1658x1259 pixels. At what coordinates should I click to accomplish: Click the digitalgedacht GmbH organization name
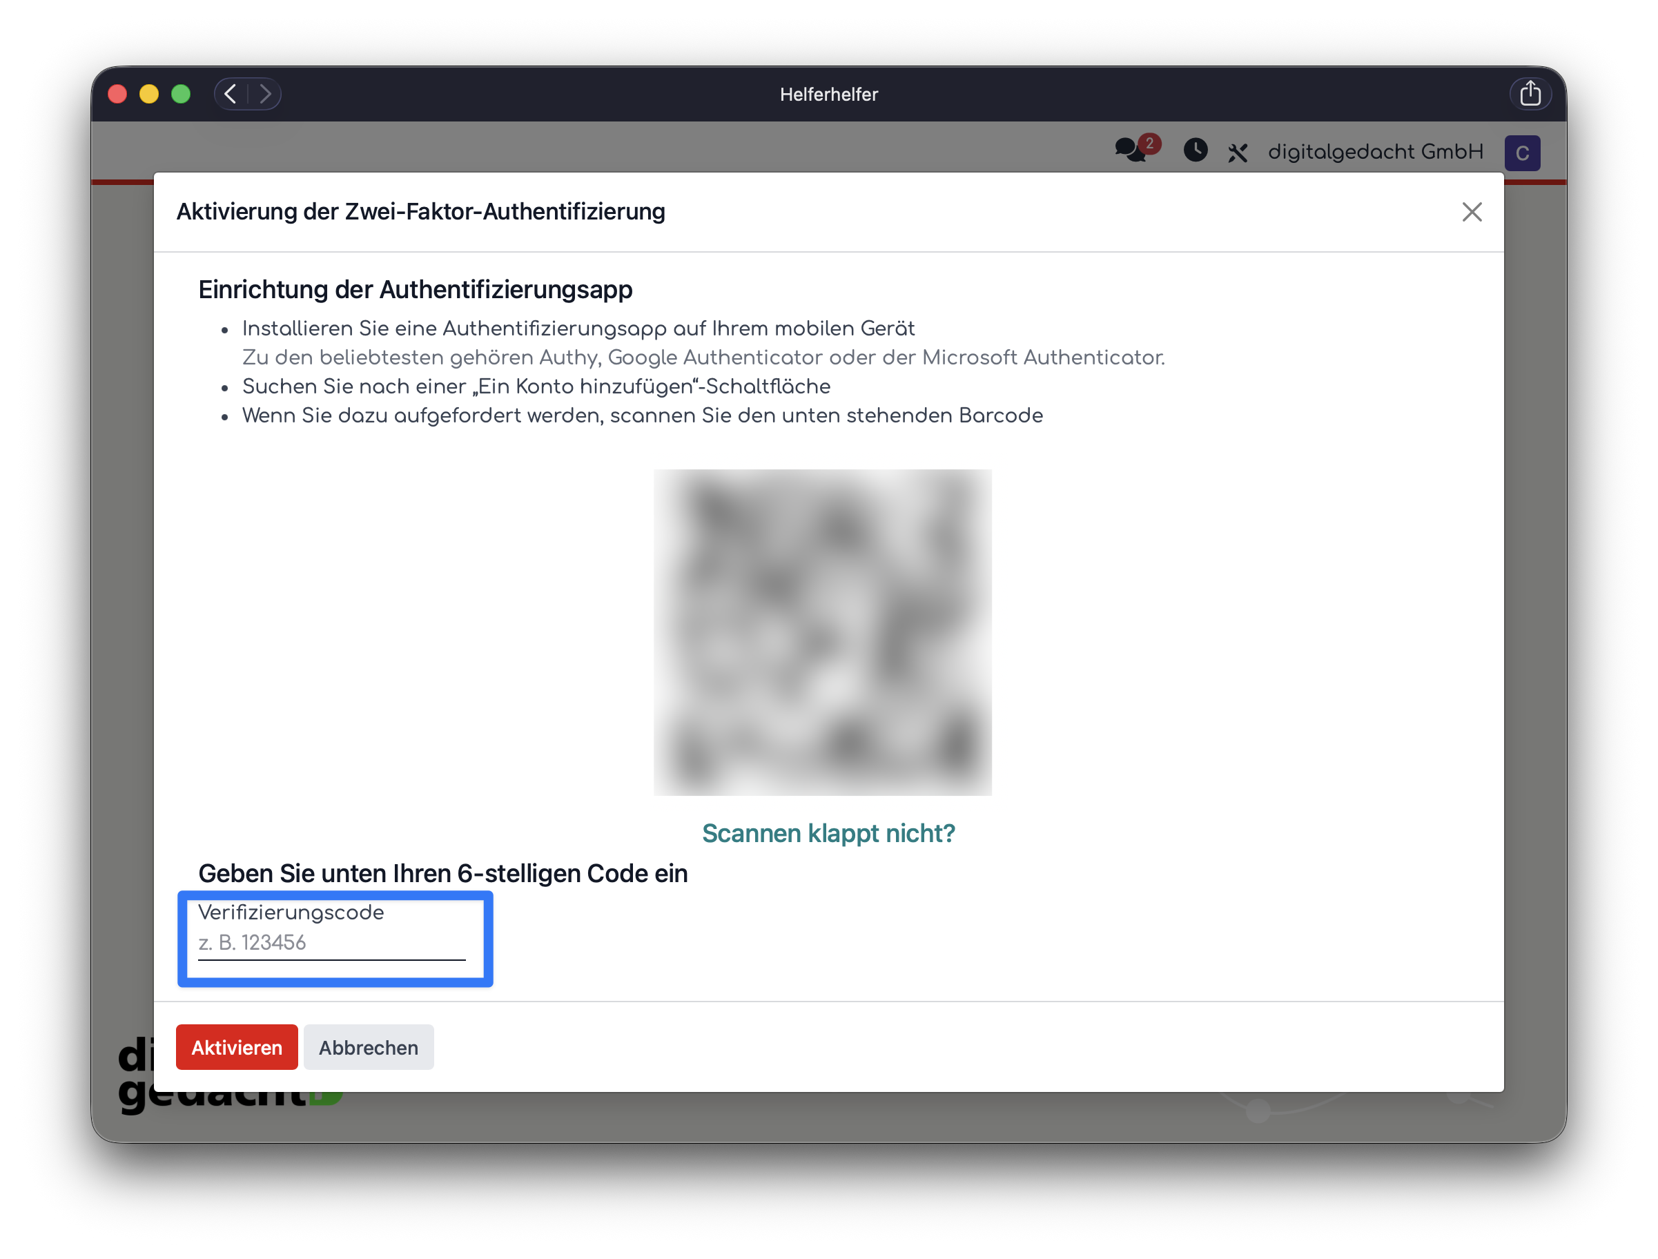(1376, 152)
